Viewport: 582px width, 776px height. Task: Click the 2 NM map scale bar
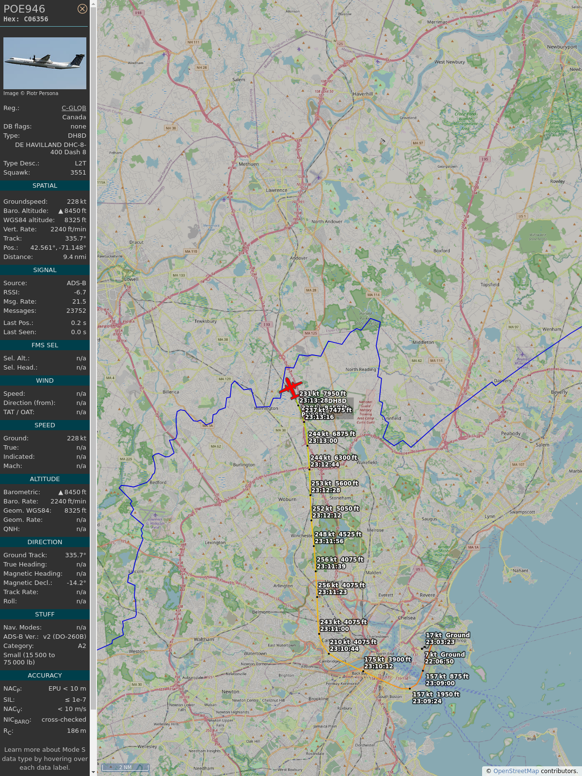[x=125, y=767]
